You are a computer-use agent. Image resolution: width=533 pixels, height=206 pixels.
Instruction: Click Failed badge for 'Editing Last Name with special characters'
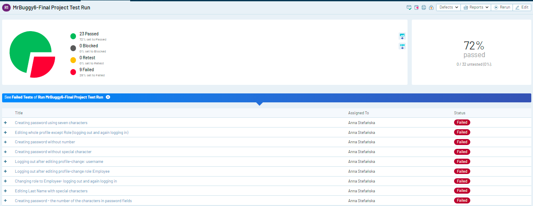point(462,191)
